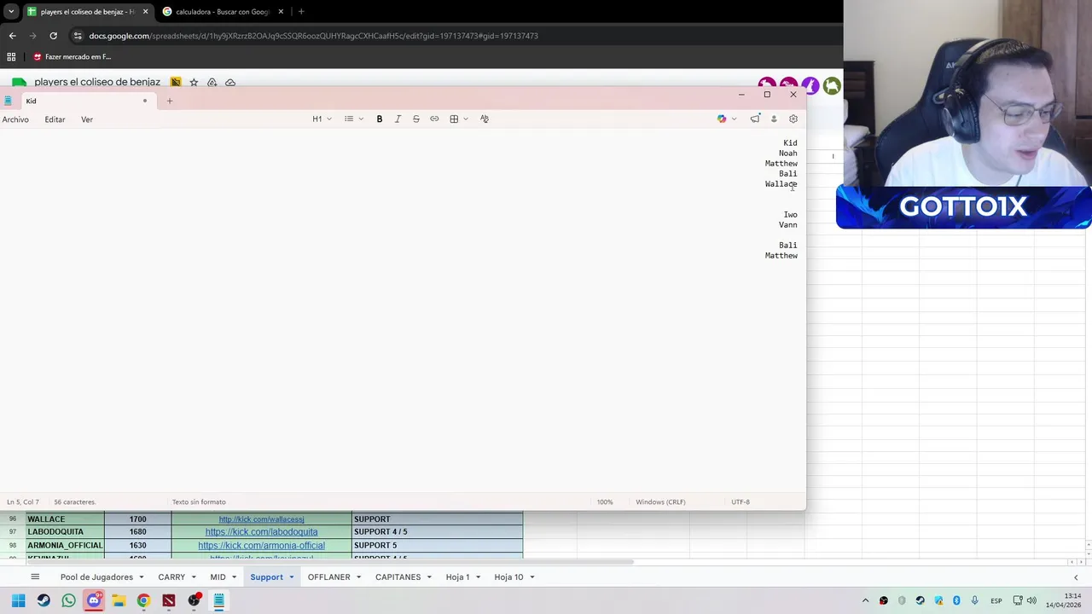Click the Notepad account profile icon
Image resolution: width=1092 pixels, height=614 pixels.
[774, 119]
